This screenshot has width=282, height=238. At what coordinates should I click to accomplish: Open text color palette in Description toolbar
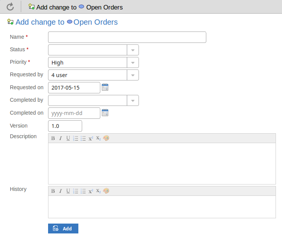[x=106, y=139]
